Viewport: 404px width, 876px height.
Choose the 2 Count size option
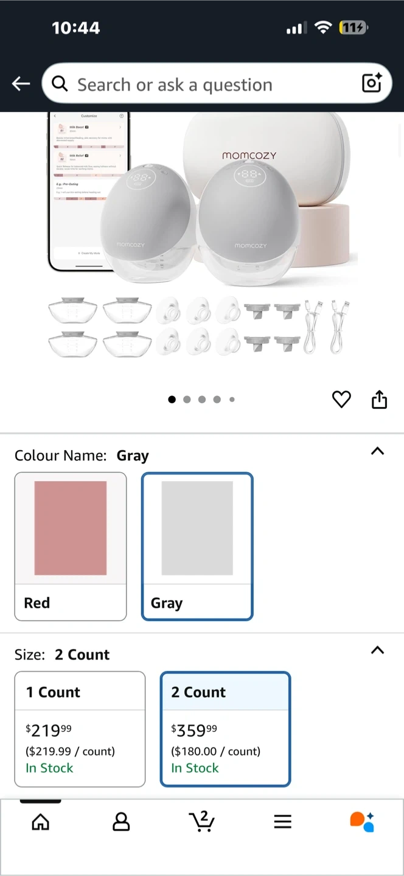[225, 728]
